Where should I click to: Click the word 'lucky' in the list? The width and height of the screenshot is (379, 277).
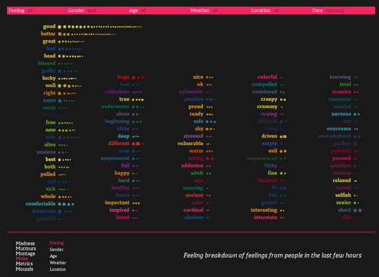(x=49, y=78)
